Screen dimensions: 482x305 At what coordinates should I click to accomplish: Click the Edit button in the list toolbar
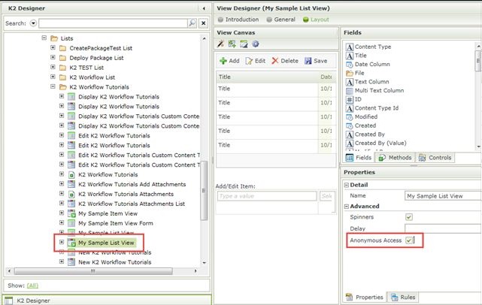pos(256,61)
